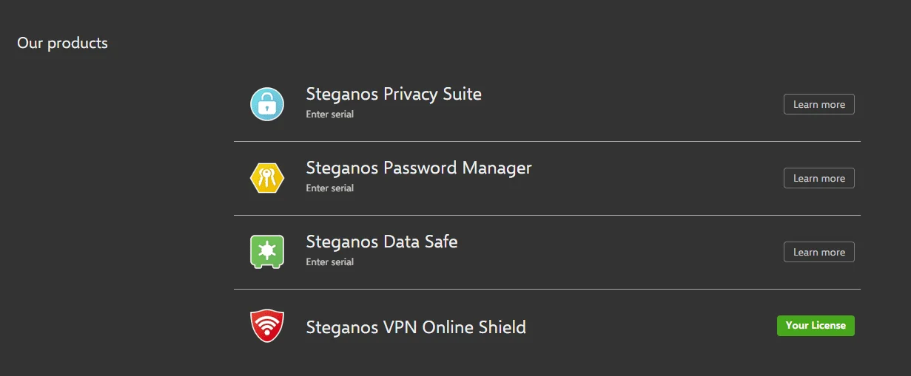Click Enter serial under Password Manager
The height and width of the screenshot is (376, 911).
tap(330, 188)
